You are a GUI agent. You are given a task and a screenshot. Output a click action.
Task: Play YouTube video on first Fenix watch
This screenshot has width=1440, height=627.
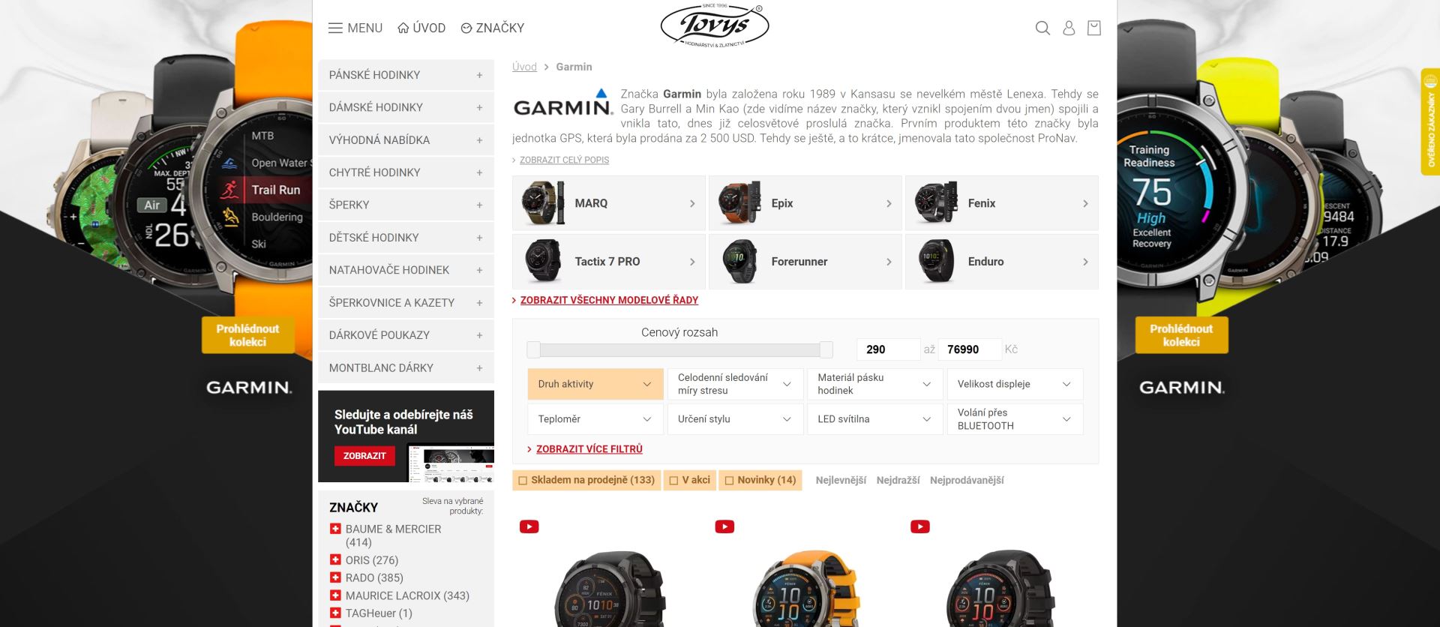tap(529, 526)
